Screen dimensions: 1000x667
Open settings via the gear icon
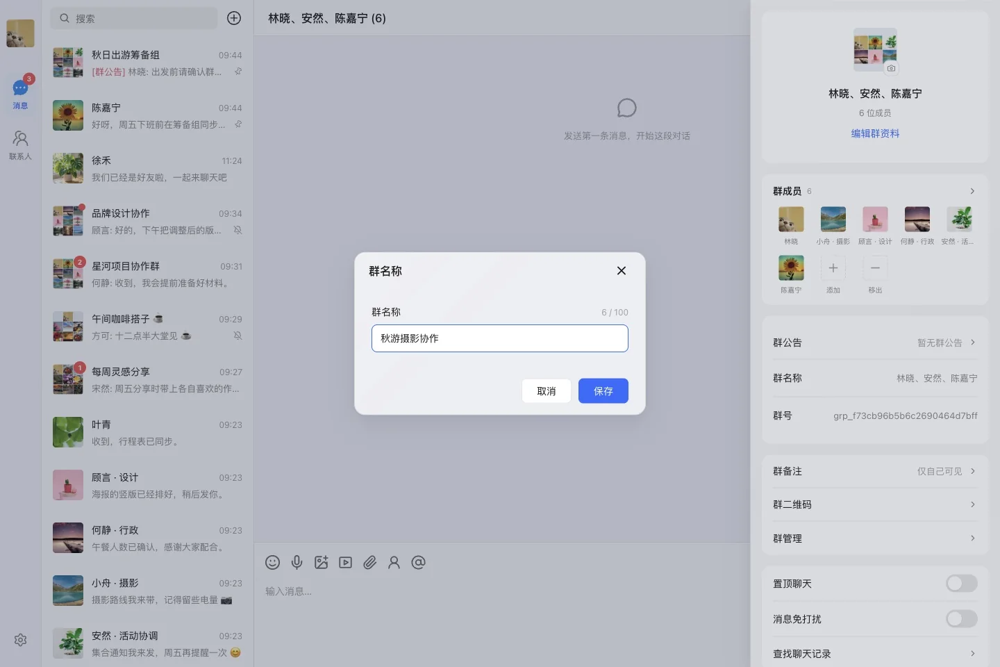[x=20, y=640]
